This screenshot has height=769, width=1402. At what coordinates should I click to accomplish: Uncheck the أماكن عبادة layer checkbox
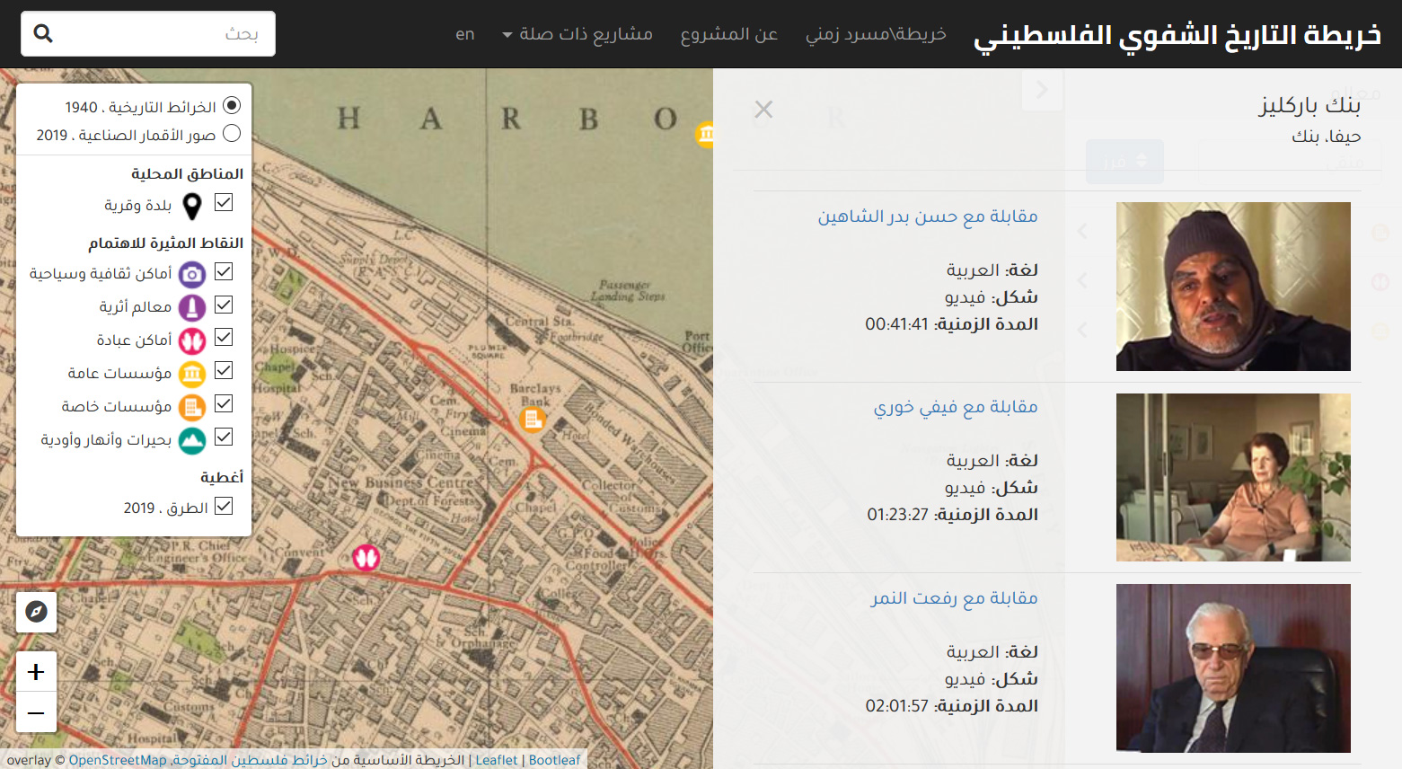[x=224, y=338]
